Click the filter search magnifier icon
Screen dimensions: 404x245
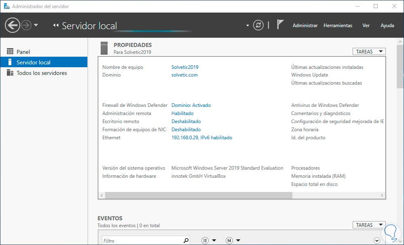click(186, 241)
